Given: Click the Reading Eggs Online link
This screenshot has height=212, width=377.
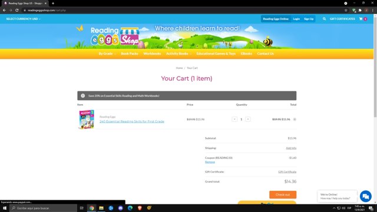Looking at the screenshot, I should (276, 19).
